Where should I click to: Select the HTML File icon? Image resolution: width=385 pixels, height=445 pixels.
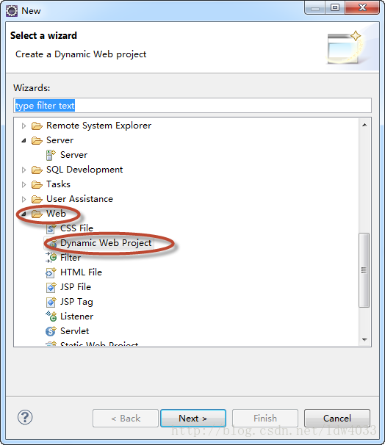51,272
